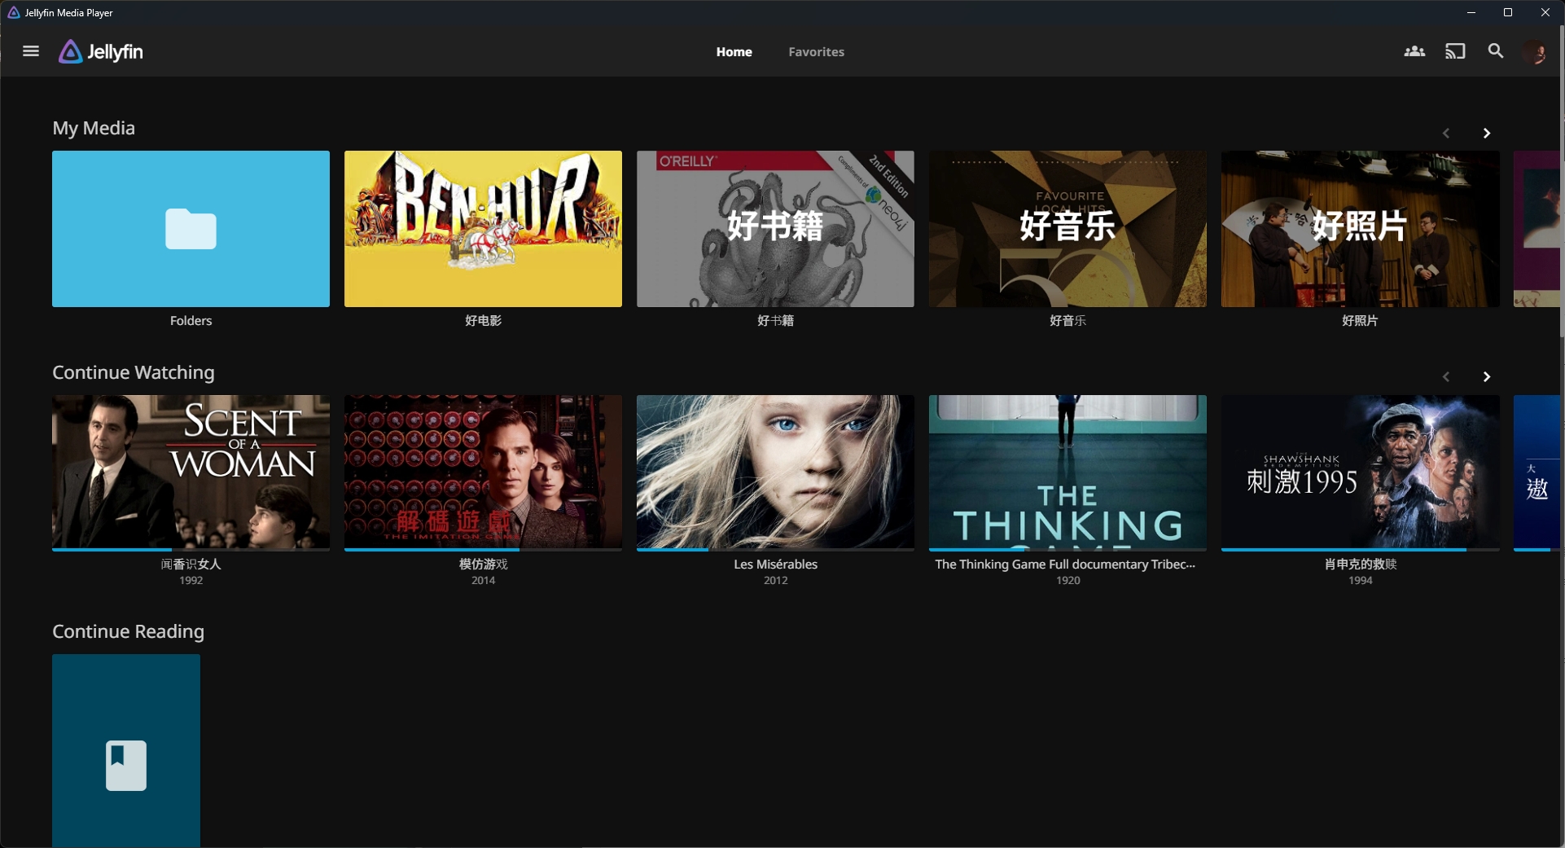Click the Jellyfin logo
The width and height of the screenshot is (1565, 848).
coord(101,51)
